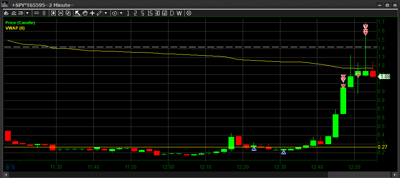Select the horizontal lines tool
Viewport: 400px width, 178px height.
coord(37,13)
